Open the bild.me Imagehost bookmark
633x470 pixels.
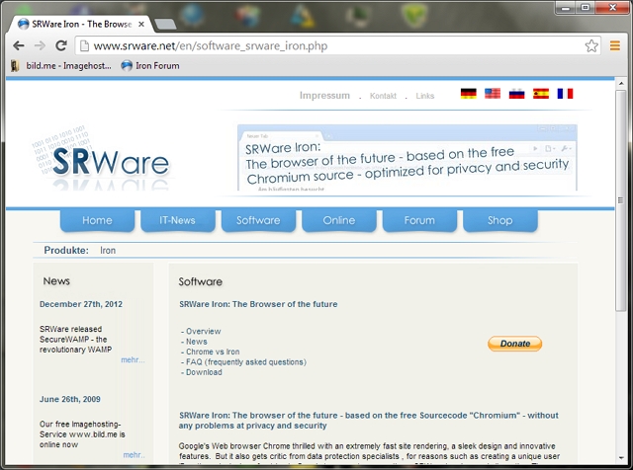pyautogui.click(x=61, y=66)
